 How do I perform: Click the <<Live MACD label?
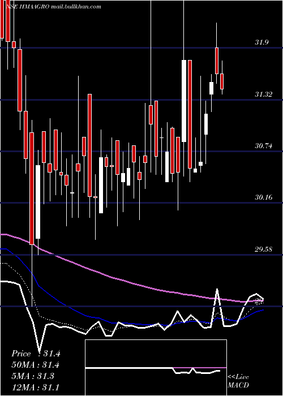pyautogui.click(x=238, y=381)
